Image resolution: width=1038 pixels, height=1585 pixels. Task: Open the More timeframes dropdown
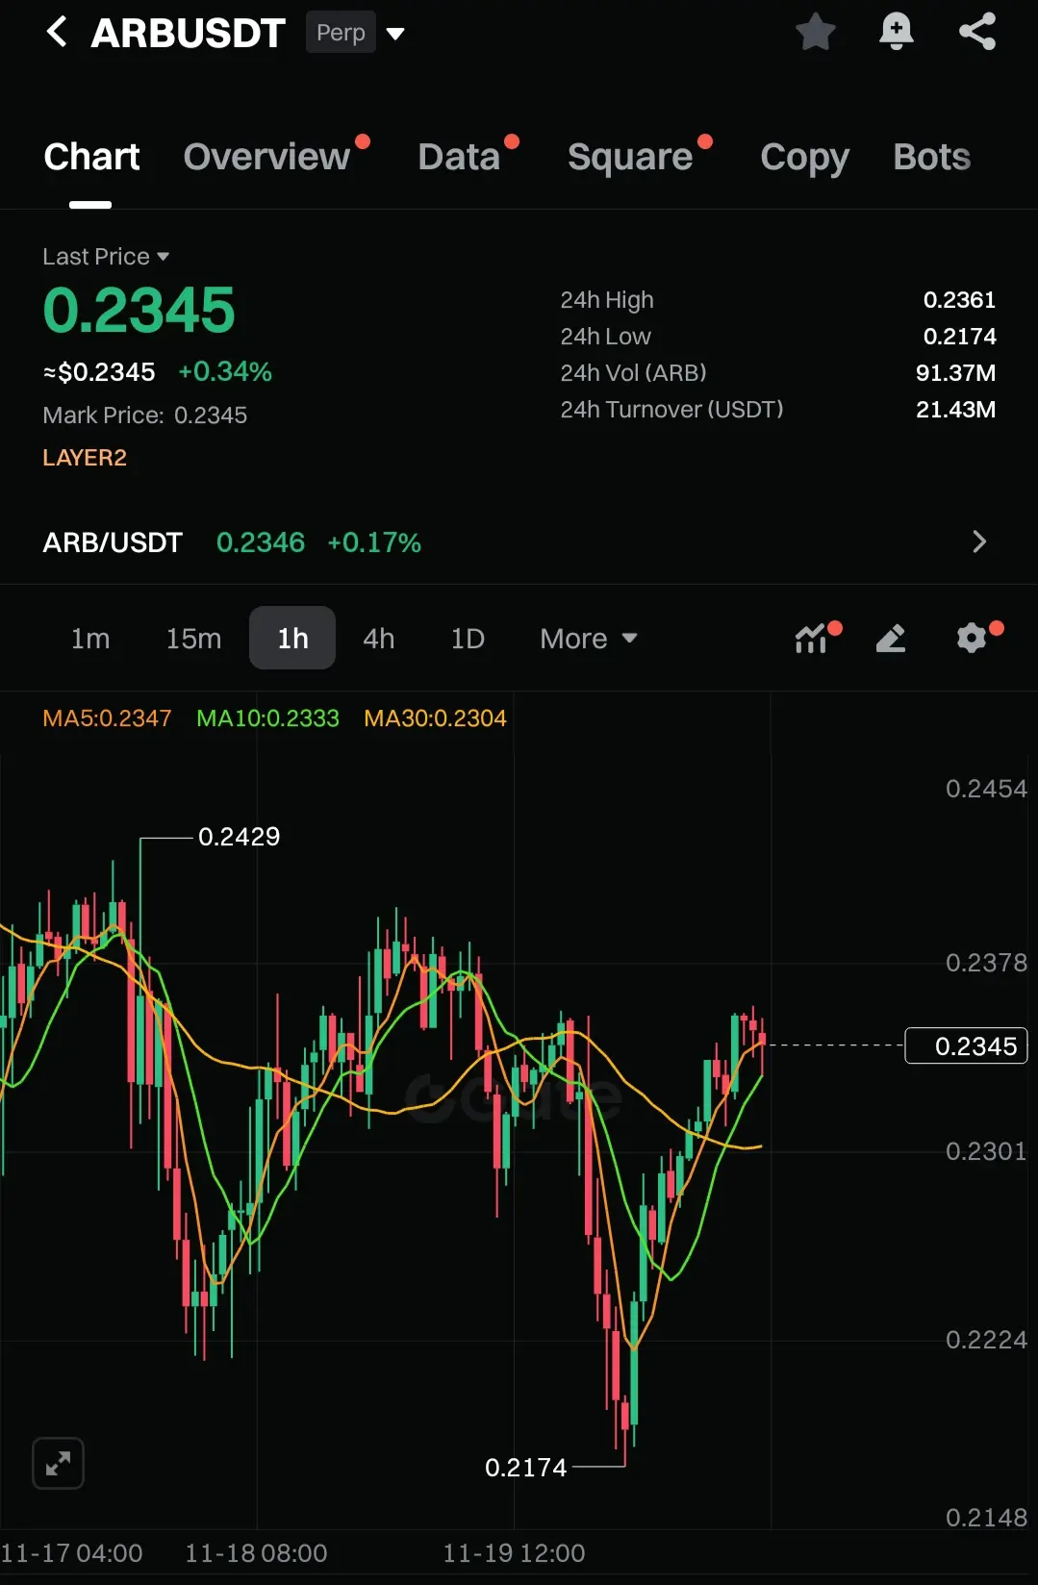pyautogui.click(x=589, y=639)
